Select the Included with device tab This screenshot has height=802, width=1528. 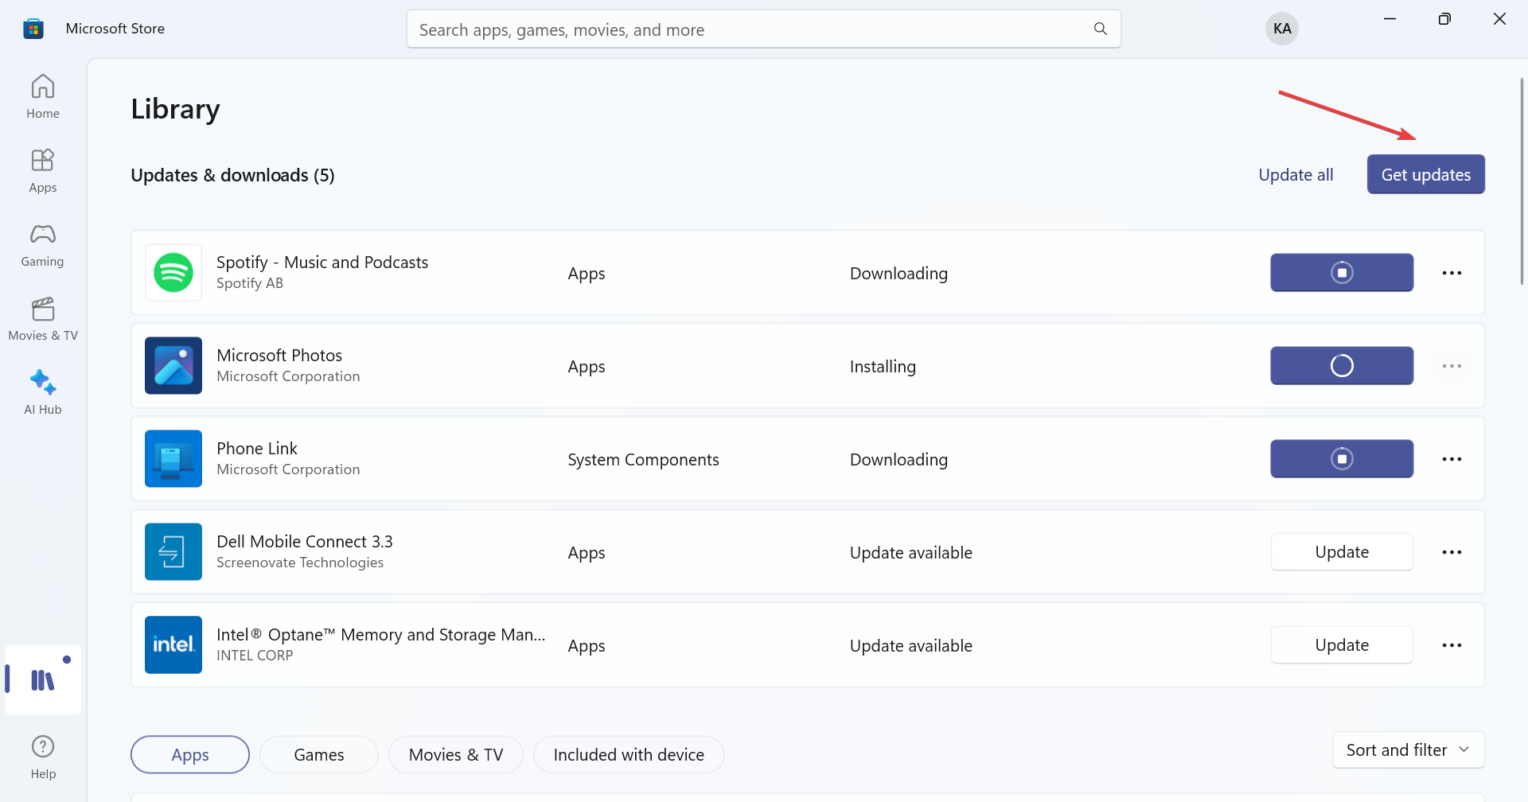click(629, 755)
